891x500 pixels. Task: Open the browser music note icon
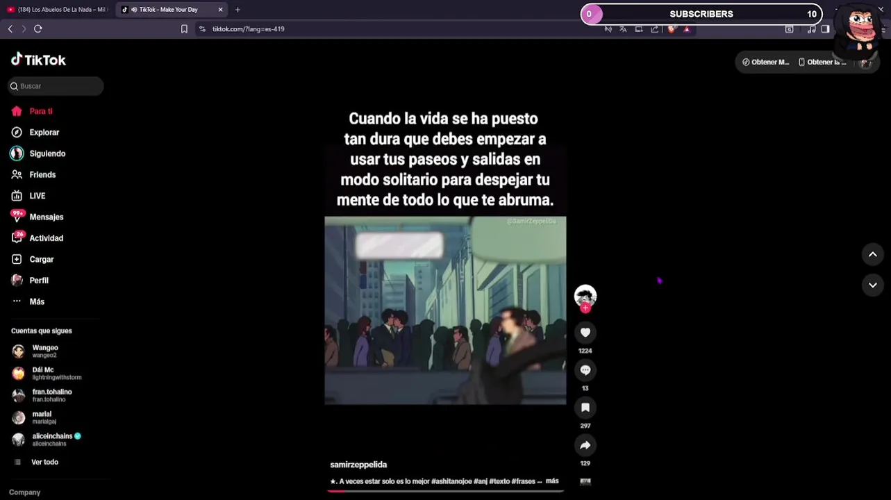point(811,29)
